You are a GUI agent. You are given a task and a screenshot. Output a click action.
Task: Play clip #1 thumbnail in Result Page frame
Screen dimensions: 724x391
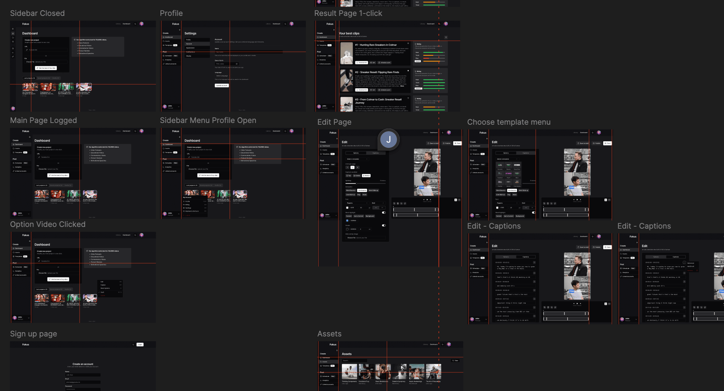pos(346,53)
